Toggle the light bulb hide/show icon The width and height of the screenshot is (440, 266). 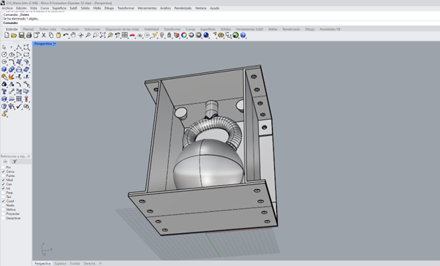click(162, 35)
